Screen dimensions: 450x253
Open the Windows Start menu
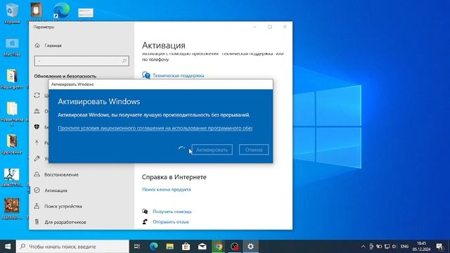click(x=8, y=247)
